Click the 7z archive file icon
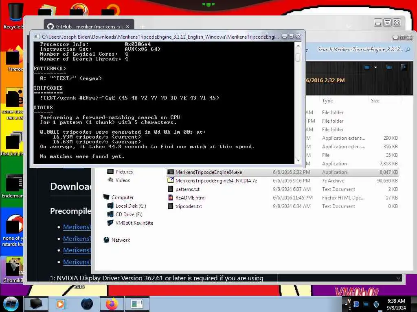This screenshot has width=417, height=312. 171,180
